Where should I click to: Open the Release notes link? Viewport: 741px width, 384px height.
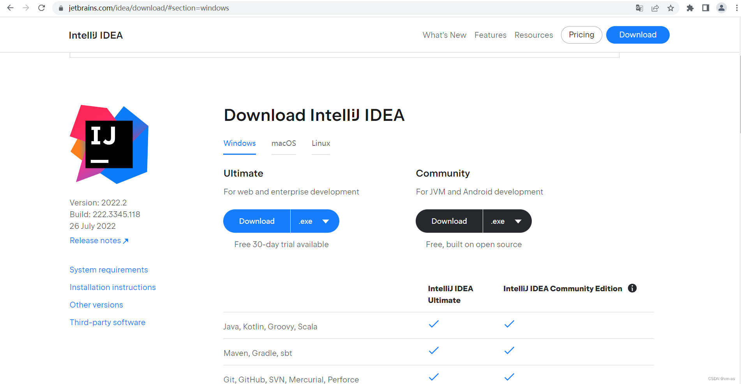99,241
